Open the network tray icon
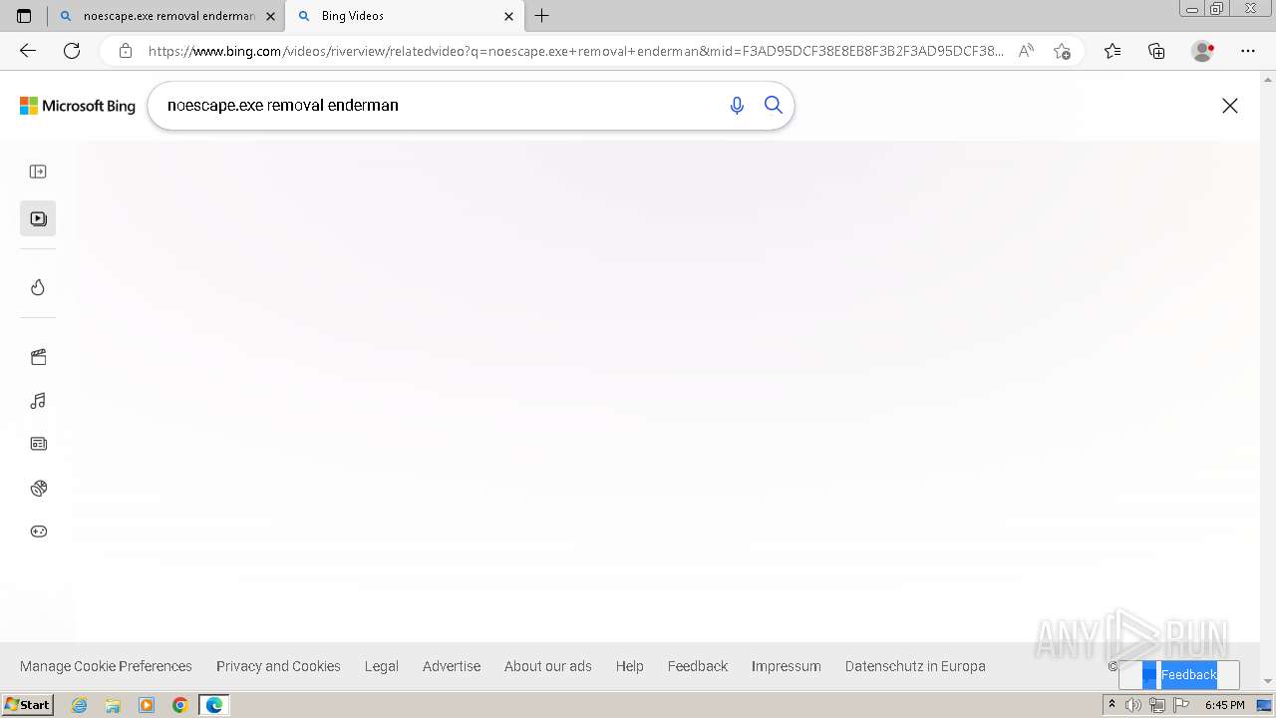1276x718 pixels. (1157, 705)
